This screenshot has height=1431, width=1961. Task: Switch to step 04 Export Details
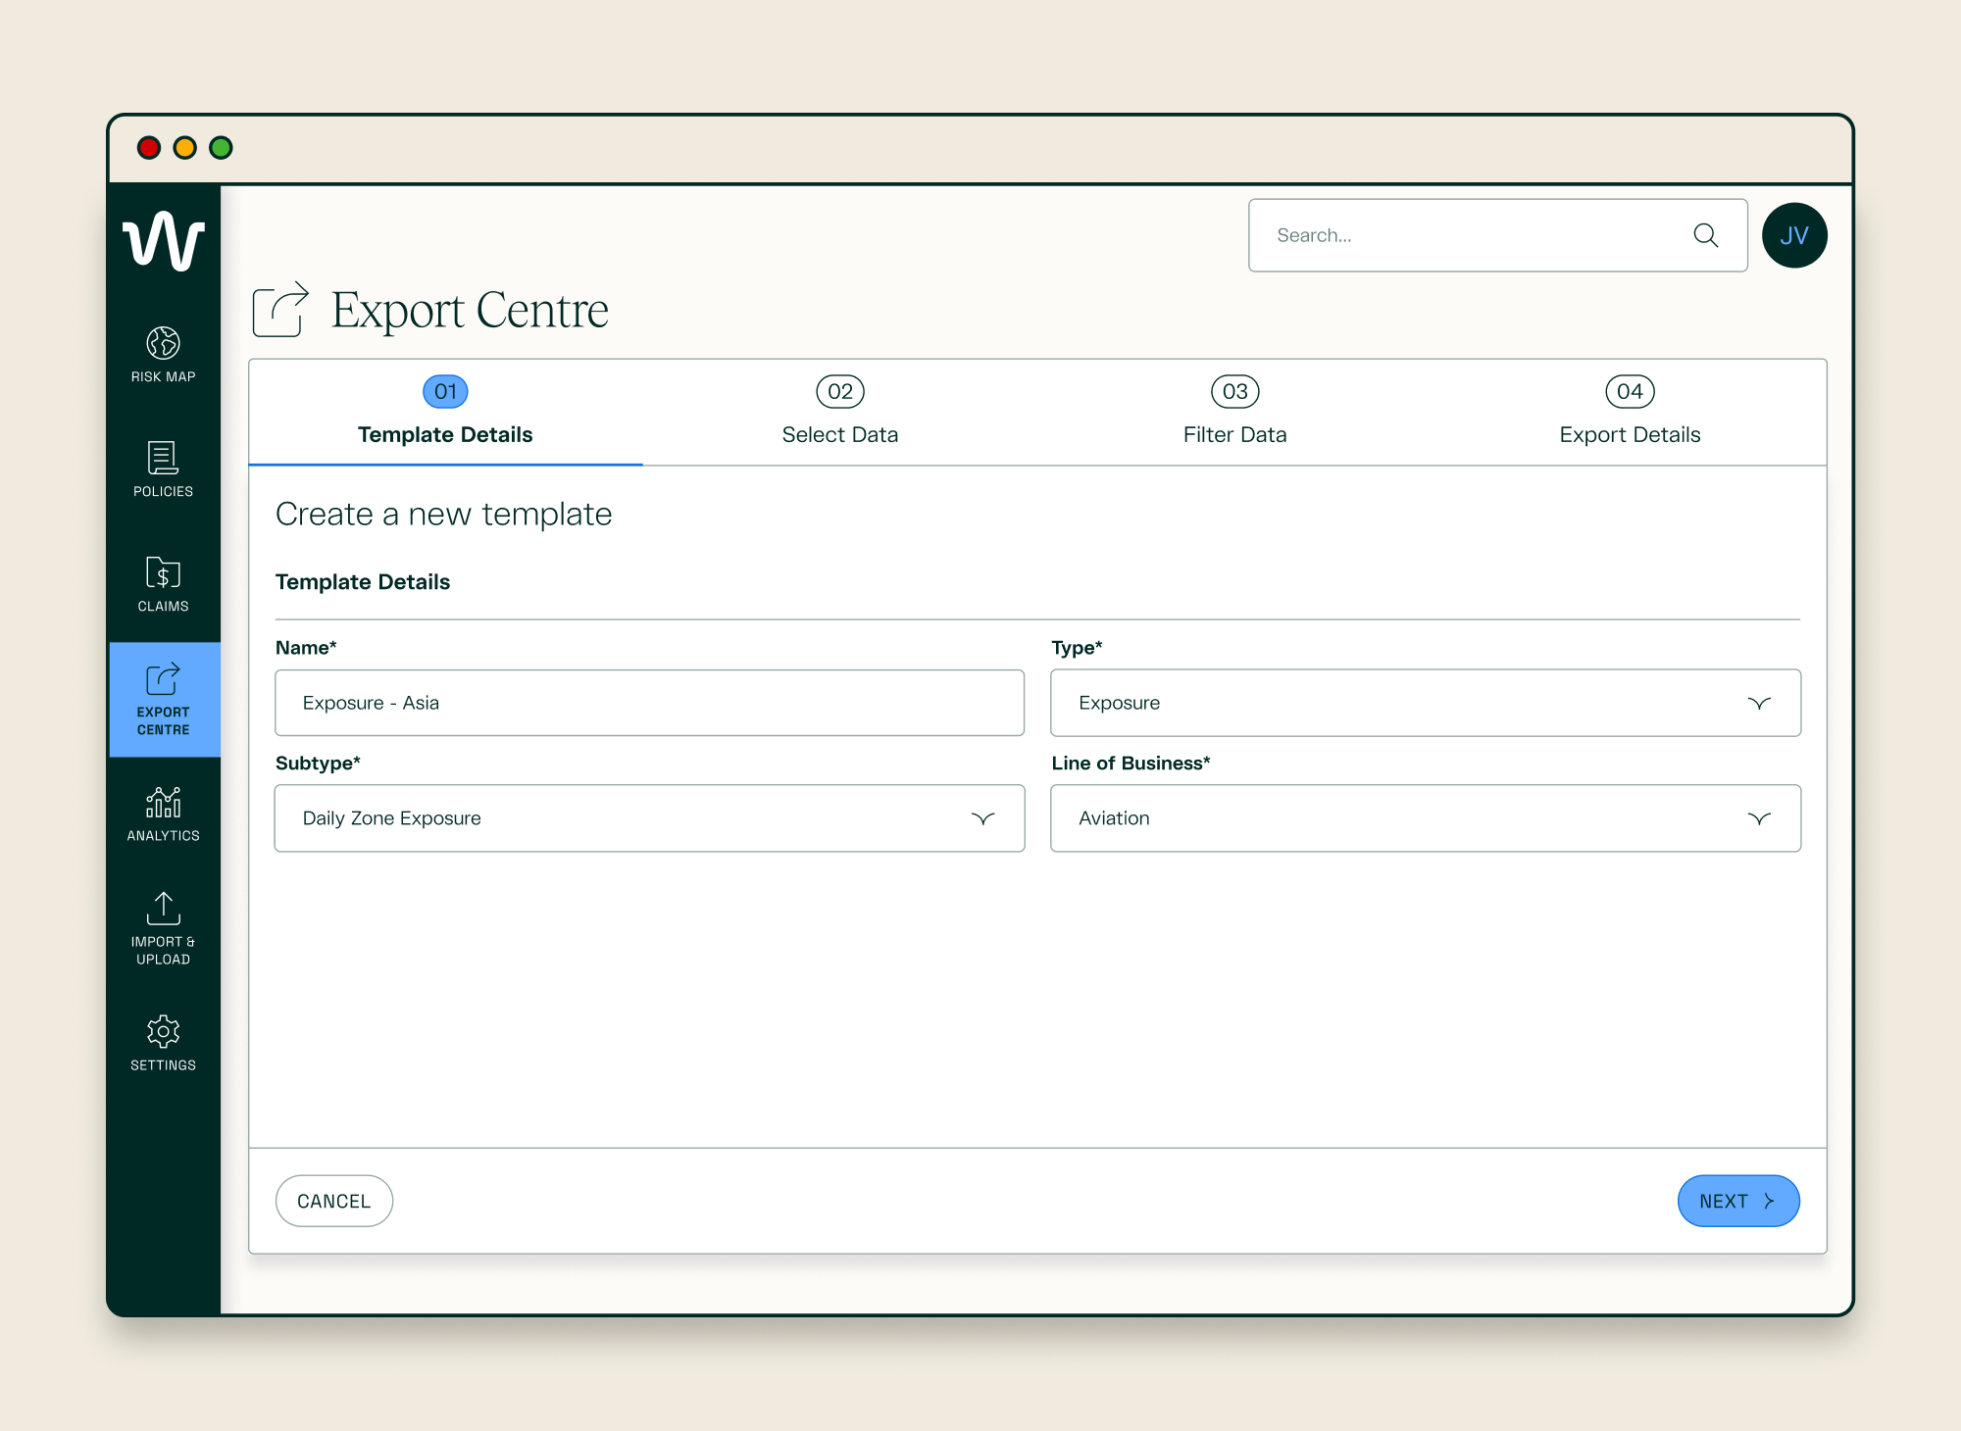coord(1630,412)
